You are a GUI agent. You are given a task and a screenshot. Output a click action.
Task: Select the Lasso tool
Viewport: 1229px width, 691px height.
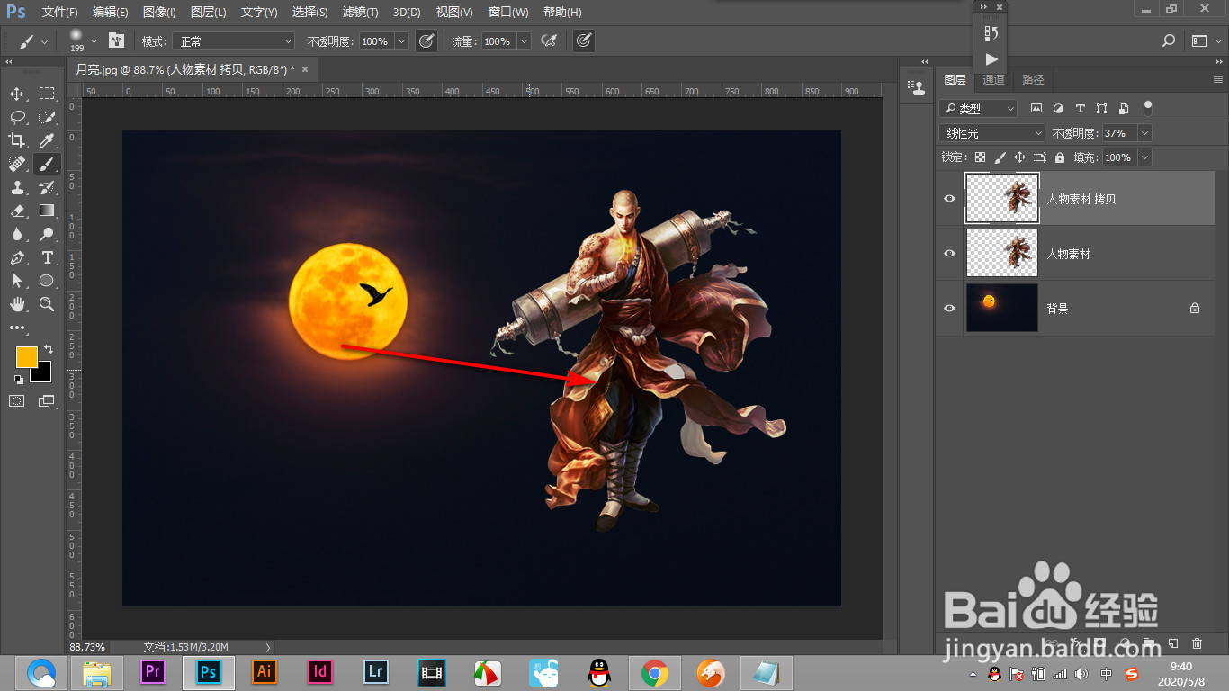point(17,117)
